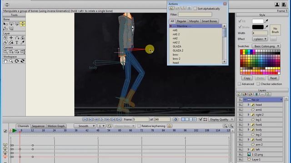The height and width of the screenshot is (163, 291).
Task: Enable the Advanced checkbox
Action: pyautogui.click(x=240, y=84)
